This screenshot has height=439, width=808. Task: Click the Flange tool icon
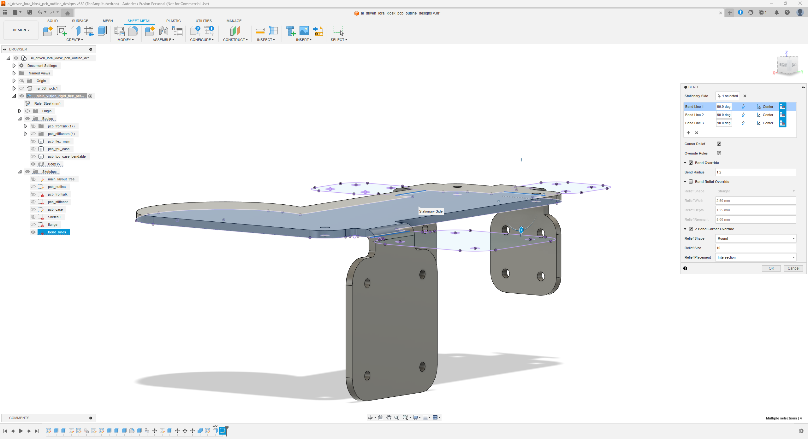(75, 31)
